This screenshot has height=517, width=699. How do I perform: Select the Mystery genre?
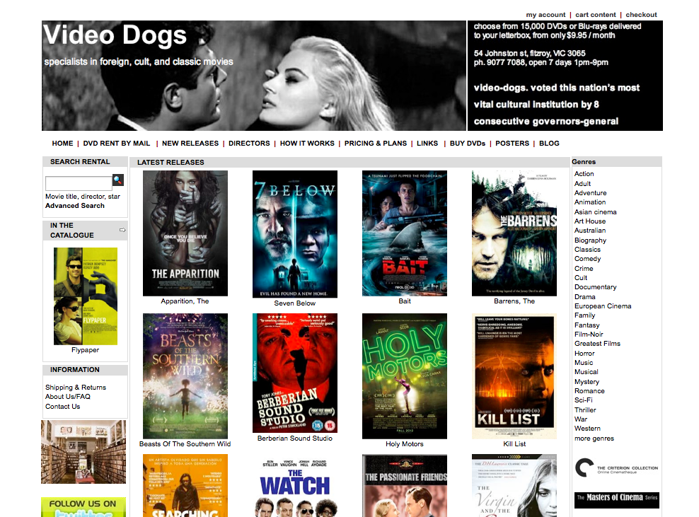click(x=587, y=382)
